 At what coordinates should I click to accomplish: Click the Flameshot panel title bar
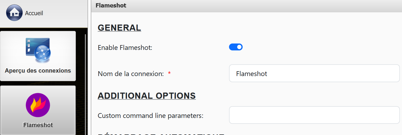tap(240, 6)
